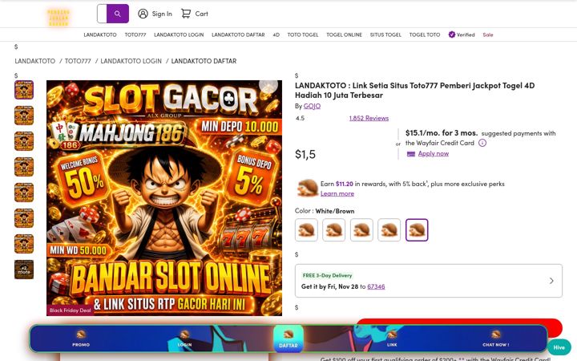Open LANDAKTOTO DAFTAR in the top navigation
The height and width of the screenshot is (361, 577).
click(x=238, y=34)
